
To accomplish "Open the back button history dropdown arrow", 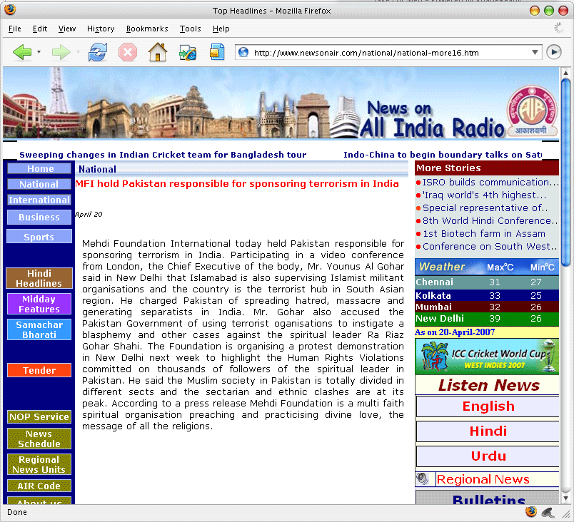I will 39,52.
